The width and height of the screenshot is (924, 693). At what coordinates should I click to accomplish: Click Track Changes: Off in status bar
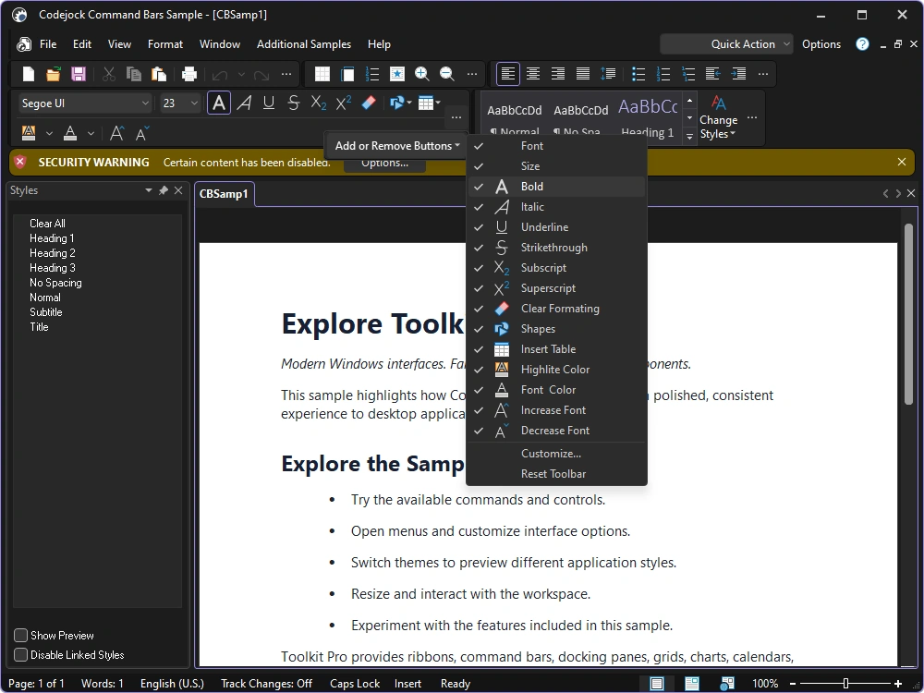[x=266, y=684]
